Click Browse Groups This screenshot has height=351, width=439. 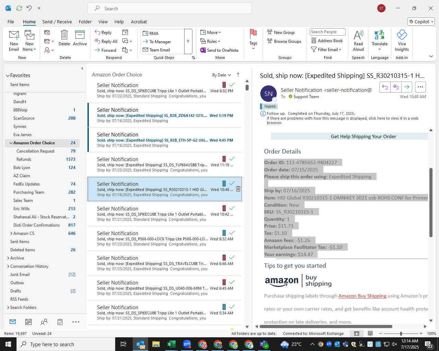pyautogui.click(x=284, y=41)
